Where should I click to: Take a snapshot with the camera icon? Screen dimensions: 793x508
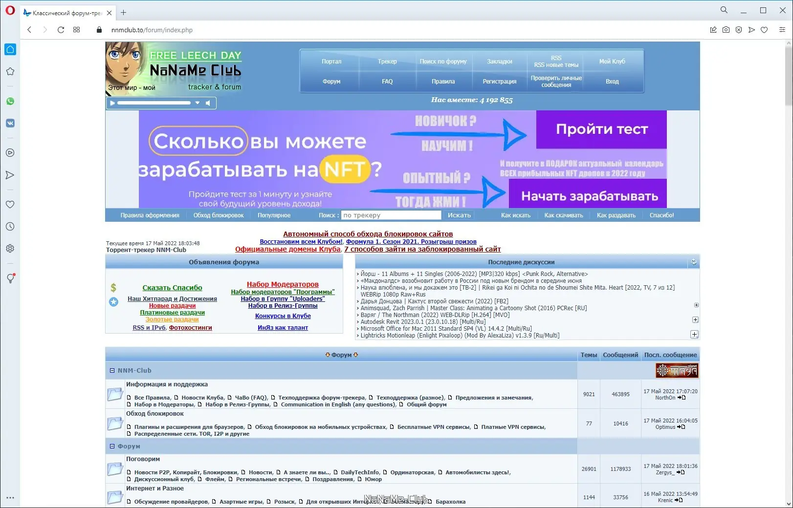tap(726, 30)
